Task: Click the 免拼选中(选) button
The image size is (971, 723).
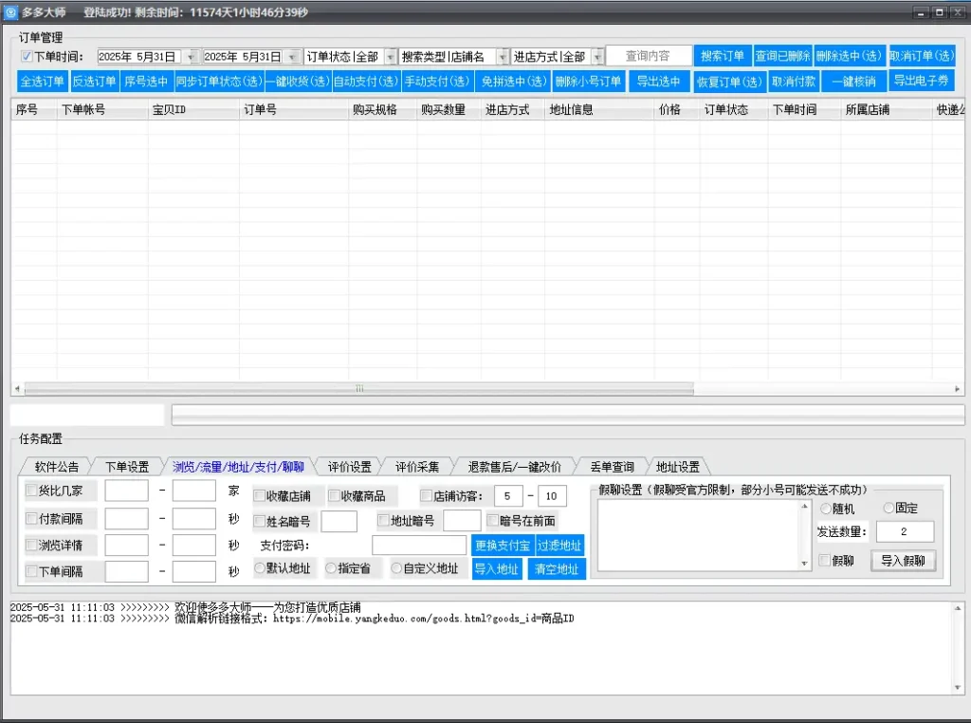Action: 513,82
